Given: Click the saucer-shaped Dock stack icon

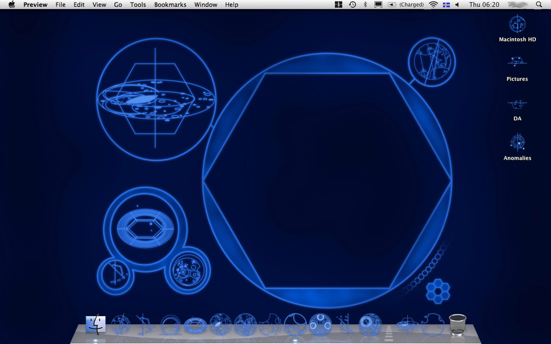Looking at the screenshot, I should (x=408, y=324).
